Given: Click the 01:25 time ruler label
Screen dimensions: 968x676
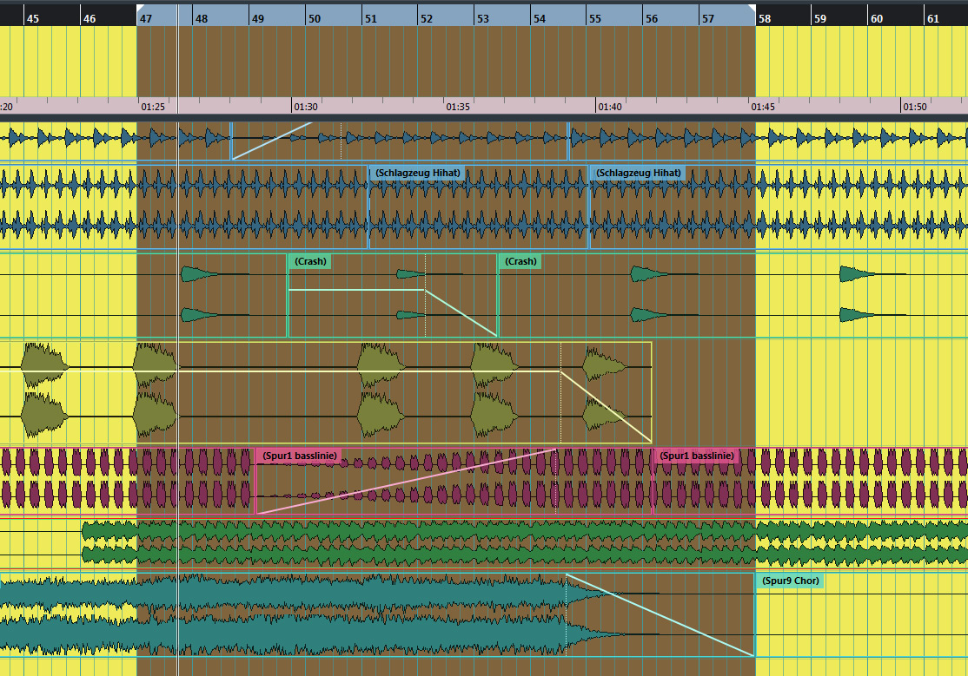Looking at the screenshot, I should click(153, 107).
